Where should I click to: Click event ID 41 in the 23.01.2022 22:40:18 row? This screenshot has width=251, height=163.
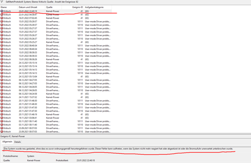pos(82,11)
